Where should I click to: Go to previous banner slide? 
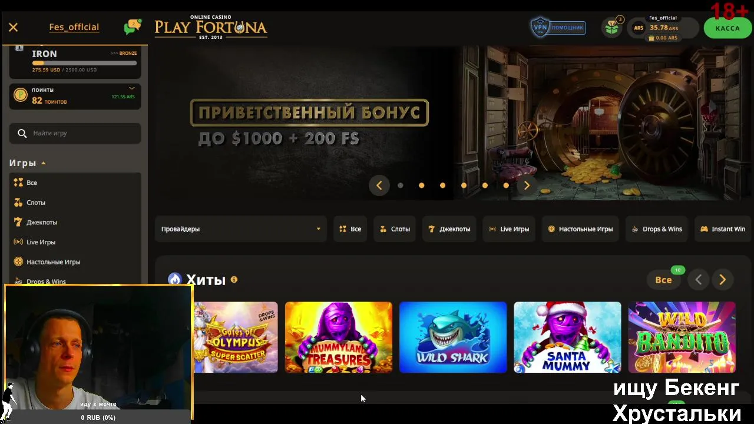[x=379, y=185]
